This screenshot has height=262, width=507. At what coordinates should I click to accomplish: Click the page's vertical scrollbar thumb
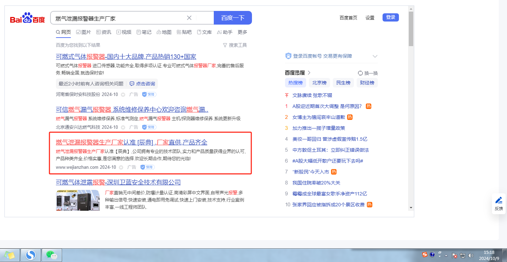[411, 29]
